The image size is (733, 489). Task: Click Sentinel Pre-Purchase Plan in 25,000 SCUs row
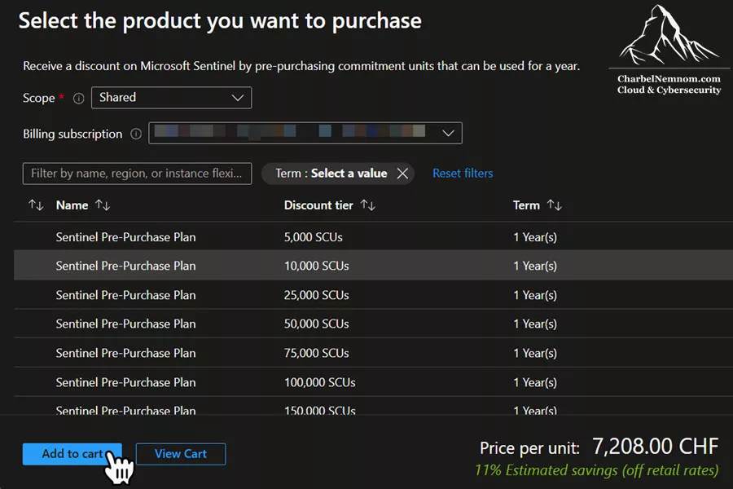pos(125,295)
